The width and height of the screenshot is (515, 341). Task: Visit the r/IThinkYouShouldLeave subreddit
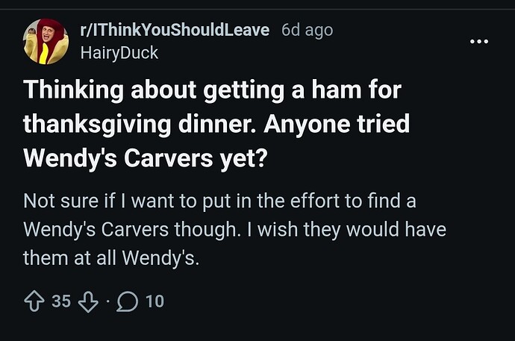(x=175, y=31)
